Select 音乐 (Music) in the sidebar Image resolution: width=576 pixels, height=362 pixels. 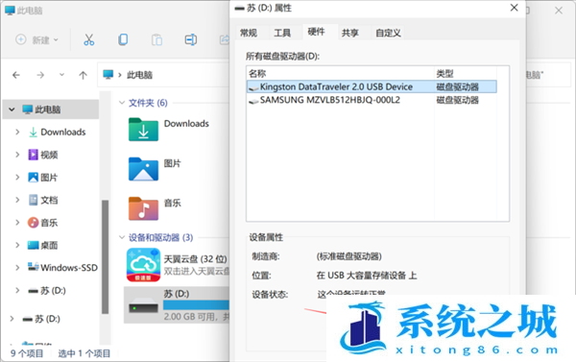43,223
